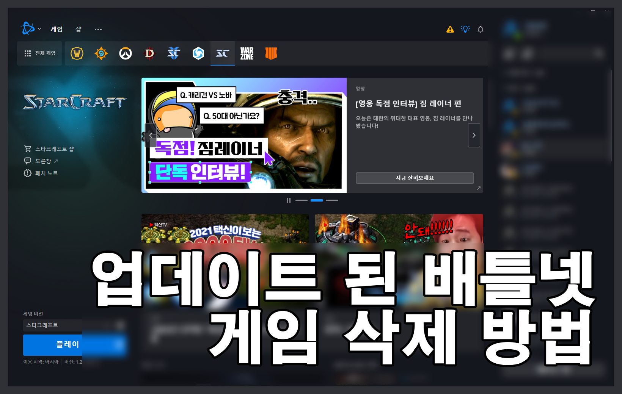Viewport: 622px width, 394px height.
Task: Select the Diablo game icon
Action: [150, 53]
